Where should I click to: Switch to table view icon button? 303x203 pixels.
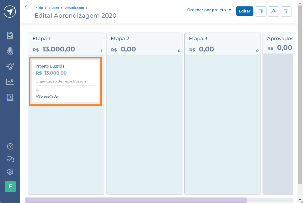[261, 11]
